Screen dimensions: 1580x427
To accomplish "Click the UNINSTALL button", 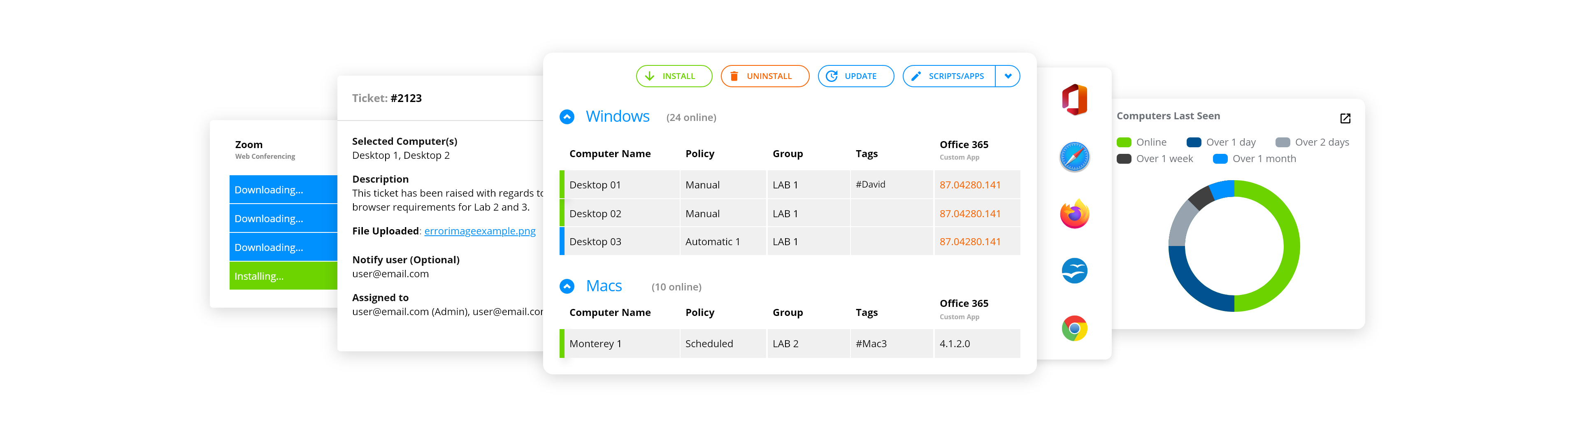I will click(x=765, y=76).
